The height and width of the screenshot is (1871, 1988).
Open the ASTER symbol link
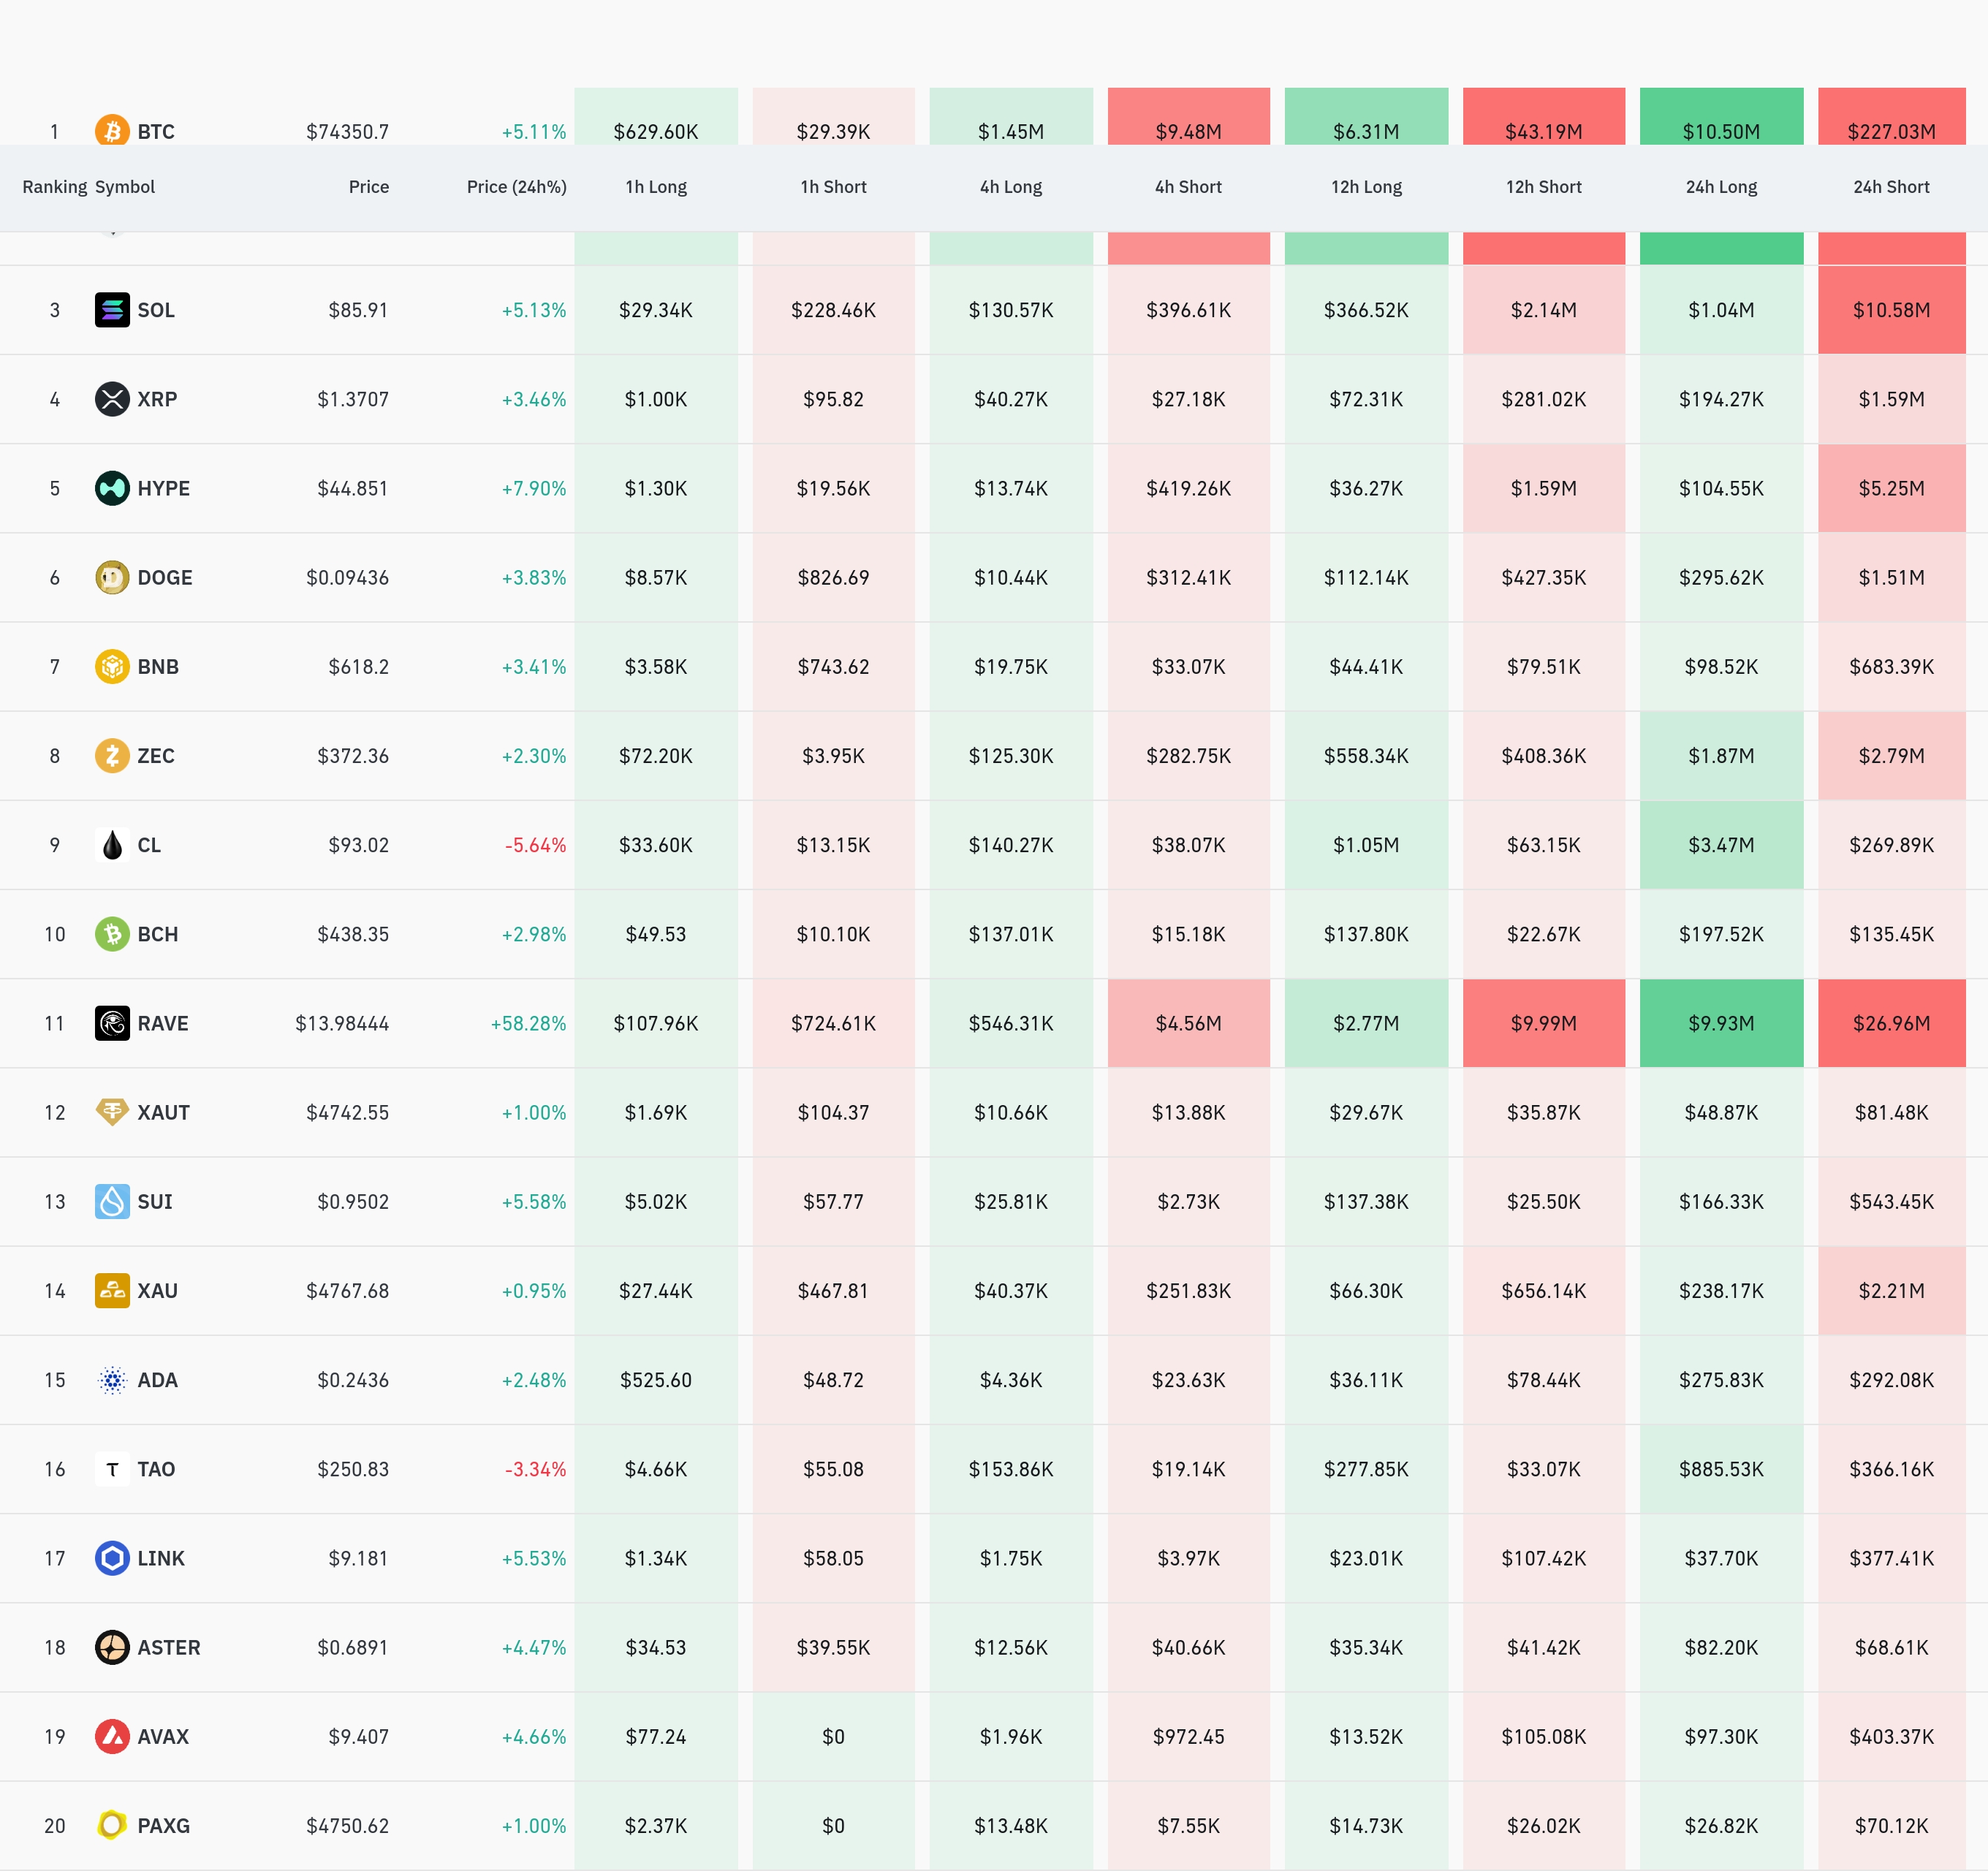pos(168,1647)
